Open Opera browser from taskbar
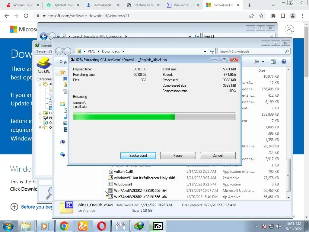The width and height of the screenshot is (309, 232). coord(101,226)
